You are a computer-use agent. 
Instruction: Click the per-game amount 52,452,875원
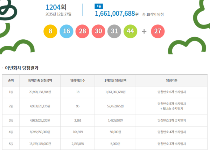click(x=115, y=106)
